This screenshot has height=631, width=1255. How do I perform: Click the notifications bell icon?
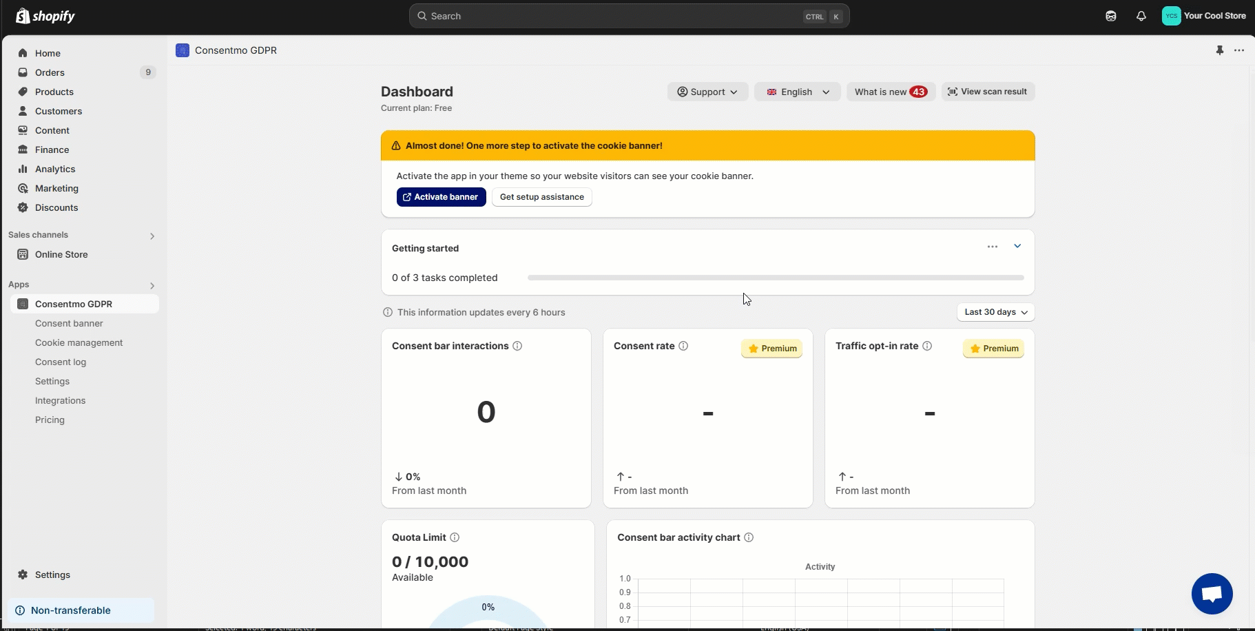click(1141, 16)
